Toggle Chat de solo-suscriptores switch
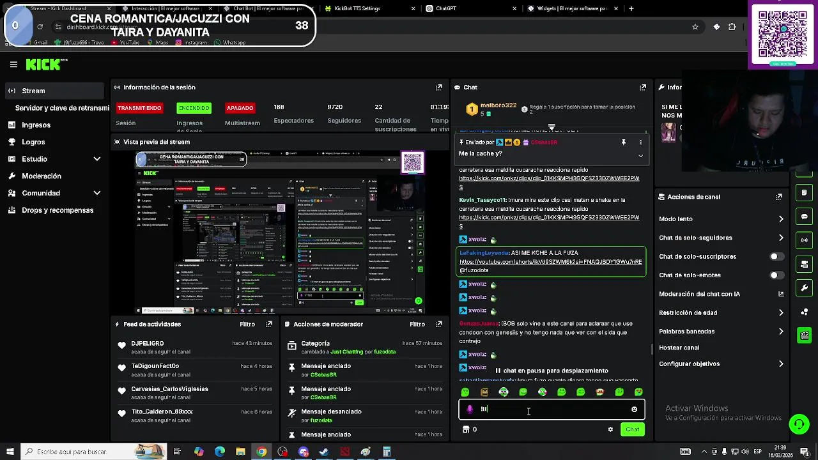 pyautogui.click(x=776, y=256)
